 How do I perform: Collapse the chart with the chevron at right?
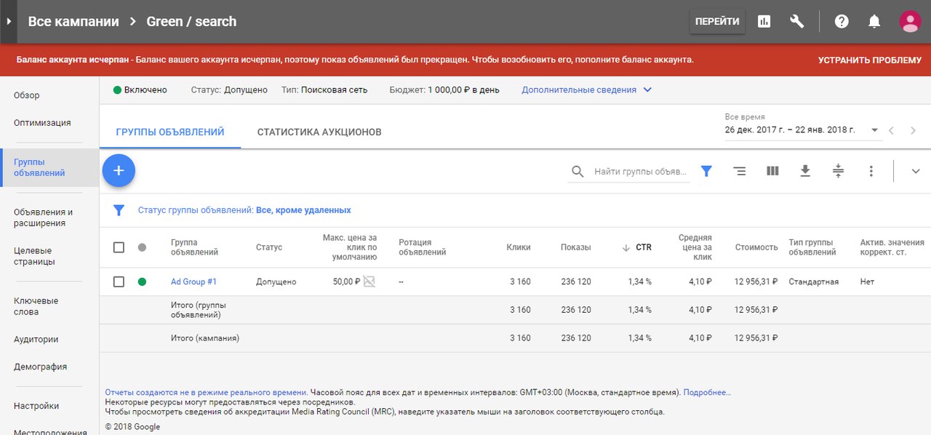click(916, 171)
